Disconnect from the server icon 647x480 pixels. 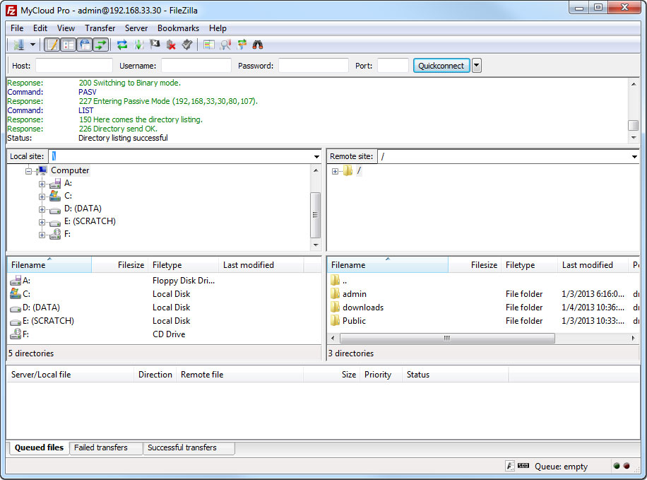171,45
